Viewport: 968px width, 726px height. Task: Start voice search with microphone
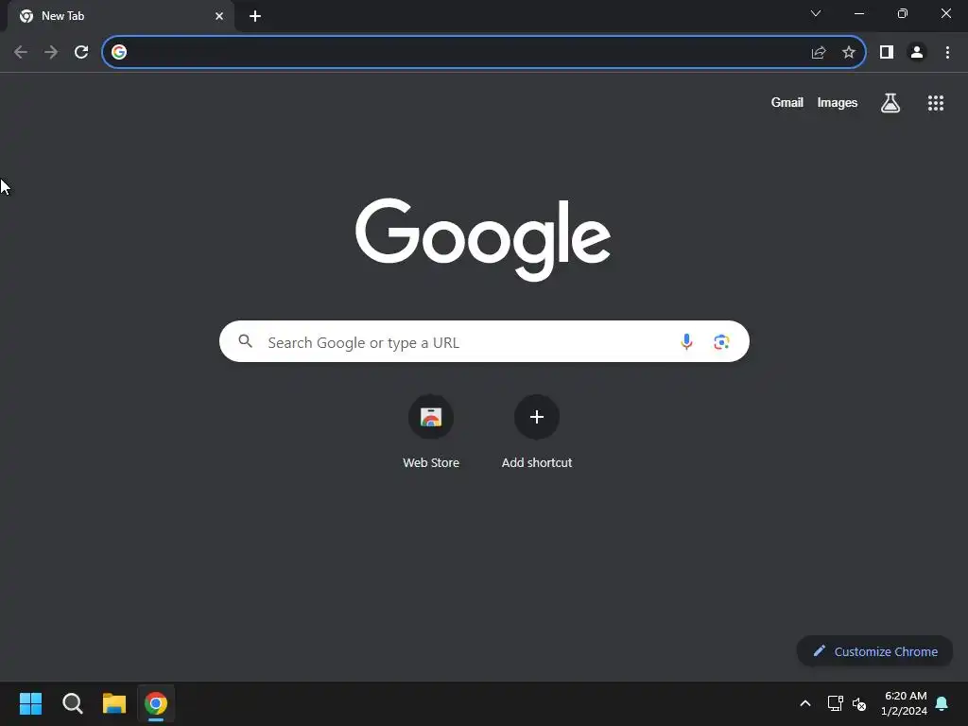click(686, 341)
